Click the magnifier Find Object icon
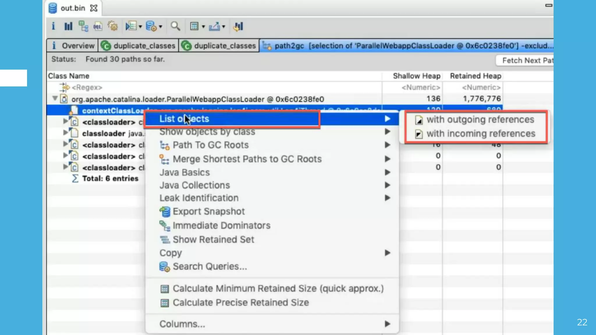Image resolution: width=596 pixels, height=335 pixels. (x=175, y=26)
